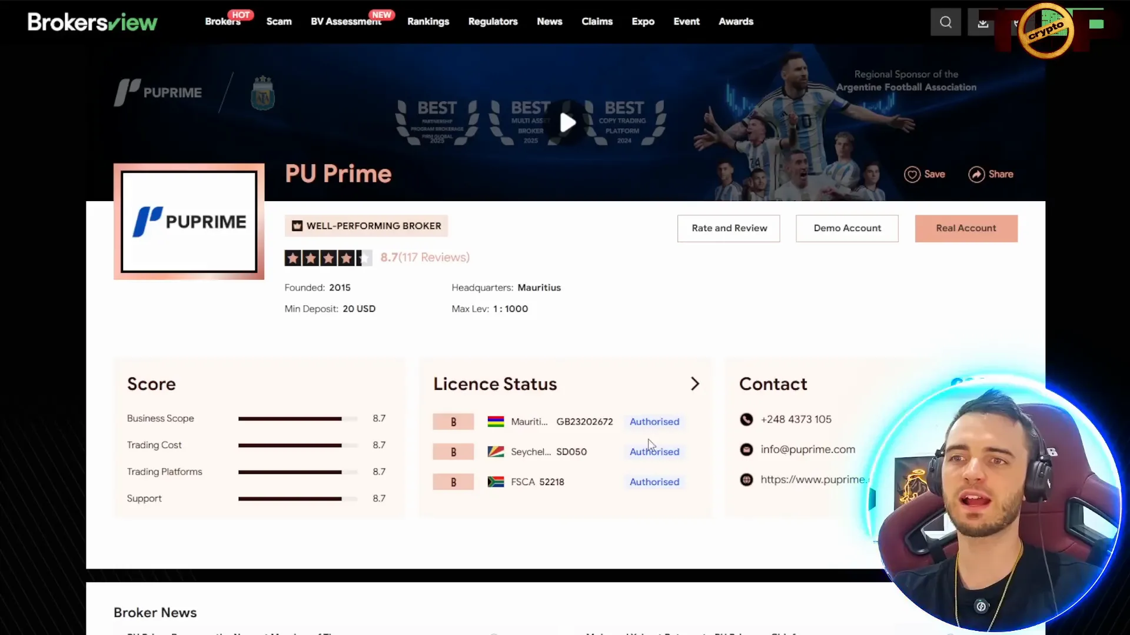Click Authorised status for Seychelles SD050
The image size is (1130, 635).
coord(654,452)
